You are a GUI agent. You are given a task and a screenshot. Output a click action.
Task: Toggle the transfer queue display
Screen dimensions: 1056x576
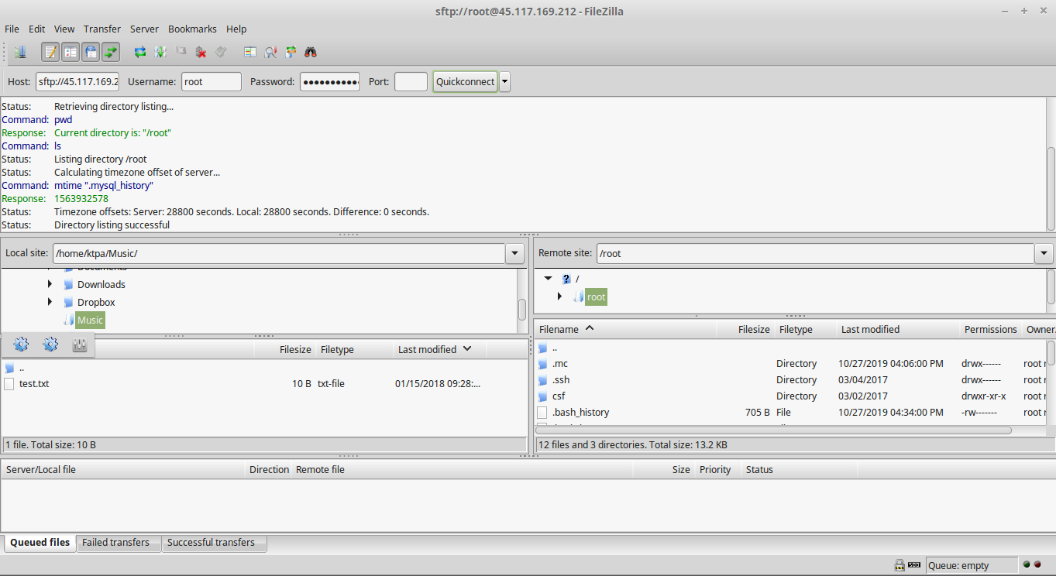(111, 52)
